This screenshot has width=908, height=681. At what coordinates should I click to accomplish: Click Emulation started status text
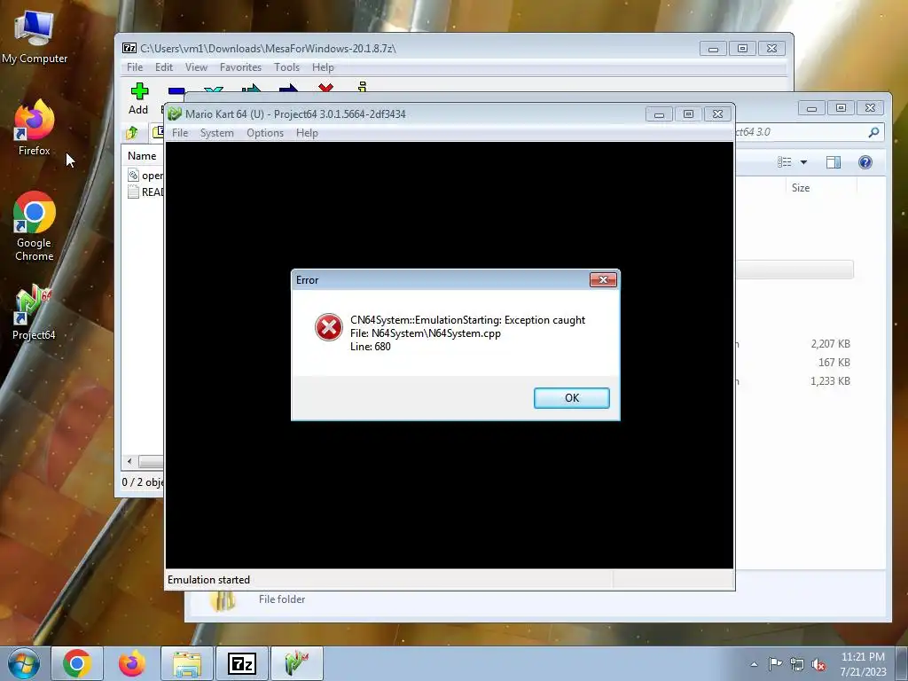(x=208, y=580)
